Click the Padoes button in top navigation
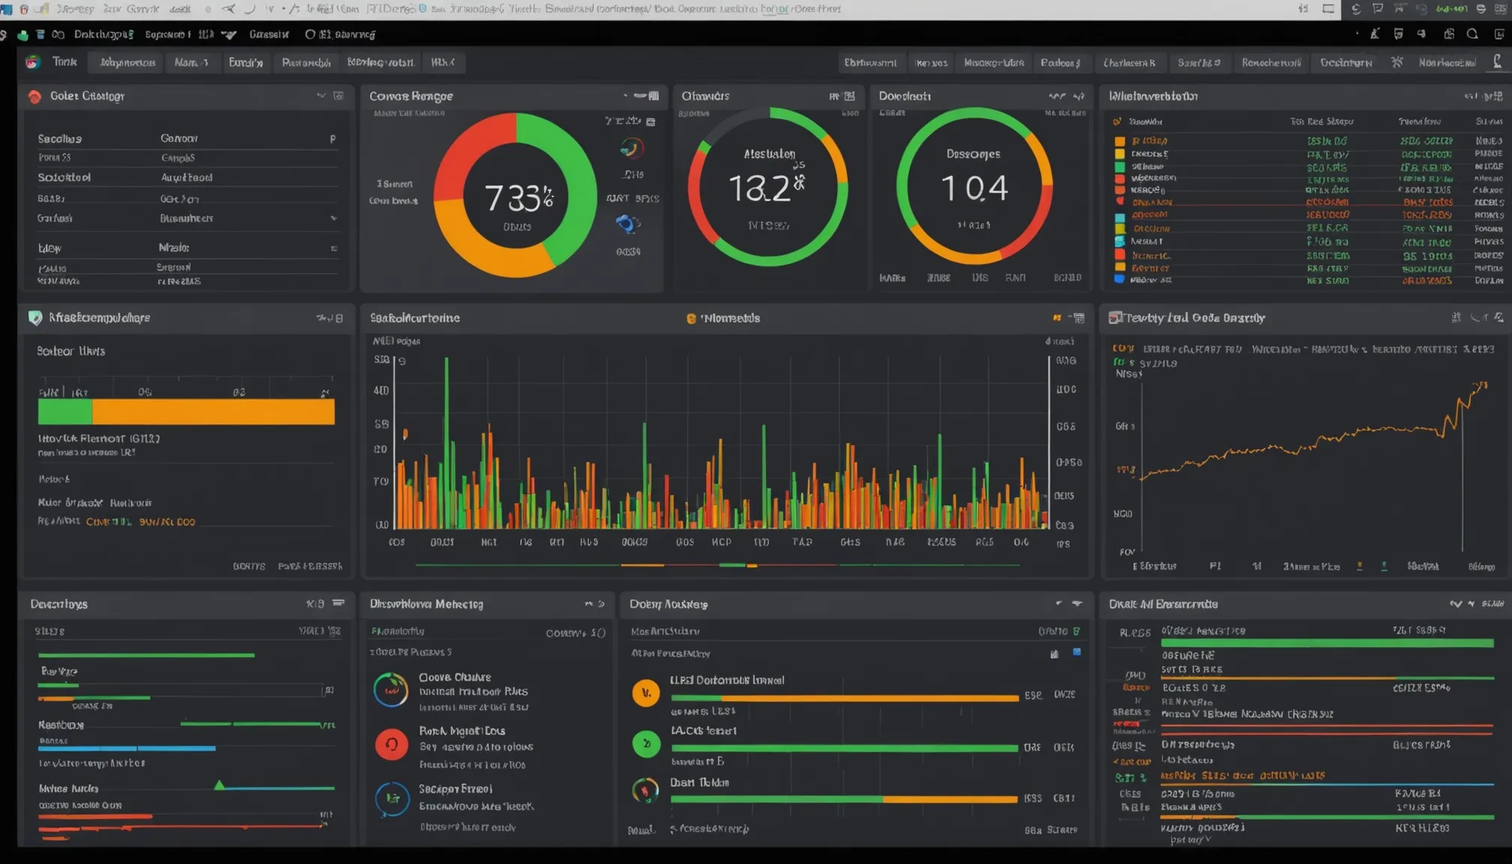Viewport: 1512px width, 864px height. coord(1060,62)
